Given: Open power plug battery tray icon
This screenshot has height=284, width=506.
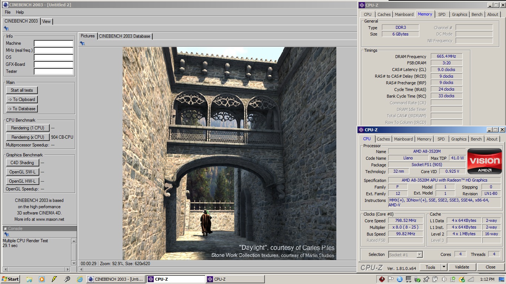Looking at the screenshot, I should 435,279.
